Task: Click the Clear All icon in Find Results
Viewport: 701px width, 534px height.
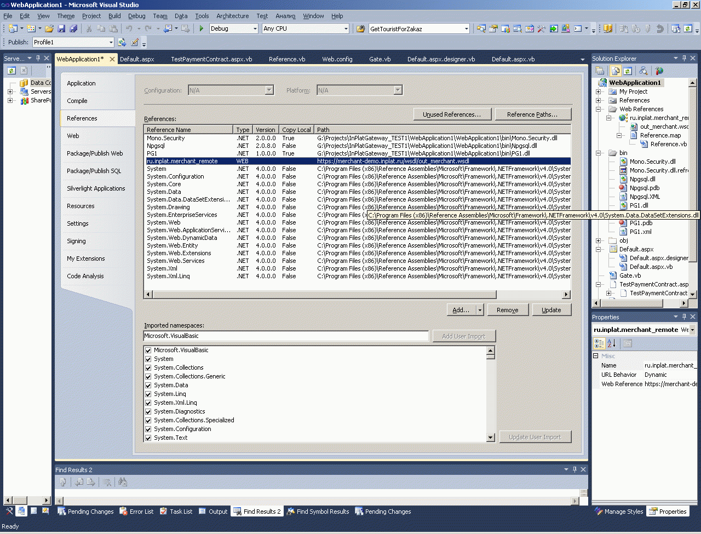Action: [107, 482]
